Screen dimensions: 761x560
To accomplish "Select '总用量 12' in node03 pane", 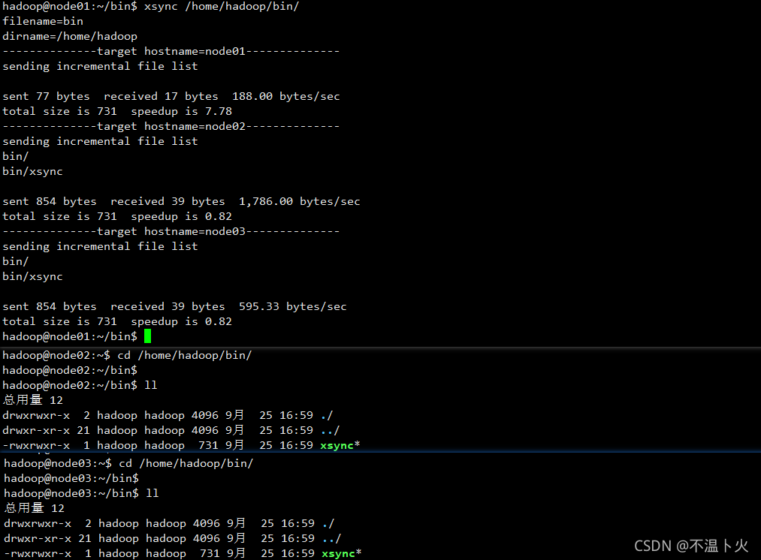I will coord(34,509).
